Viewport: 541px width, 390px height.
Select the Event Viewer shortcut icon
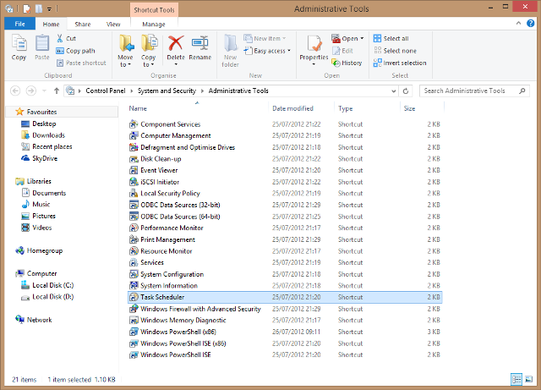pyautogui.click(x=134, y=170)
